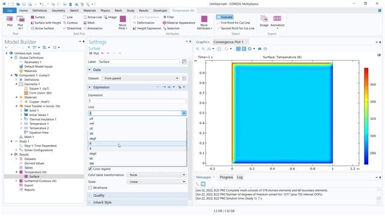Choose Second Point for Cut Line
This screenshot has height=216, width=385.
236,28
